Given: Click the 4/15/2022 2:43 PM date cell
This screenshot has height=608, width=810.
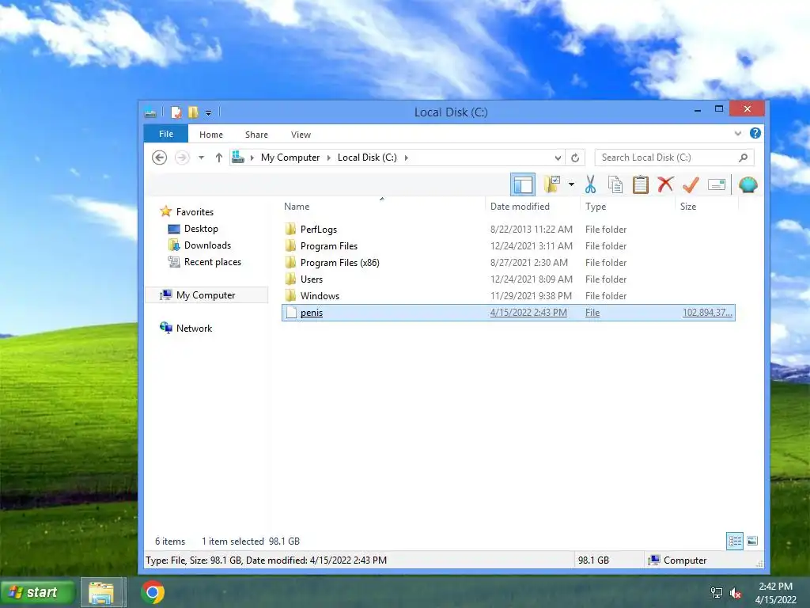Looking at the screenshot, I should (x=528, y=312).
